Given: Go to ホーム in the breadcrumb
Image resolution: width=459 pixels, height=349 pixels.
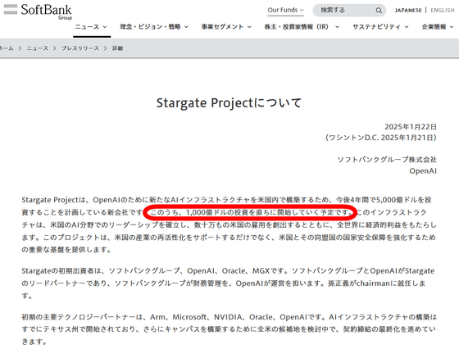Looking at the screenshot, I should [x=7, y=48].
